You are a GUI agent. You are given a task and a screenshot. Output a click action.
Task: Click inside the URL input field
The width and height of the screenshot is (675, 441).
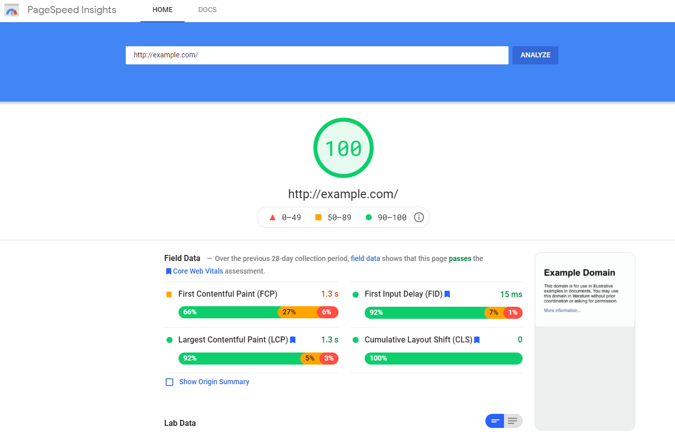coord(317,55)
